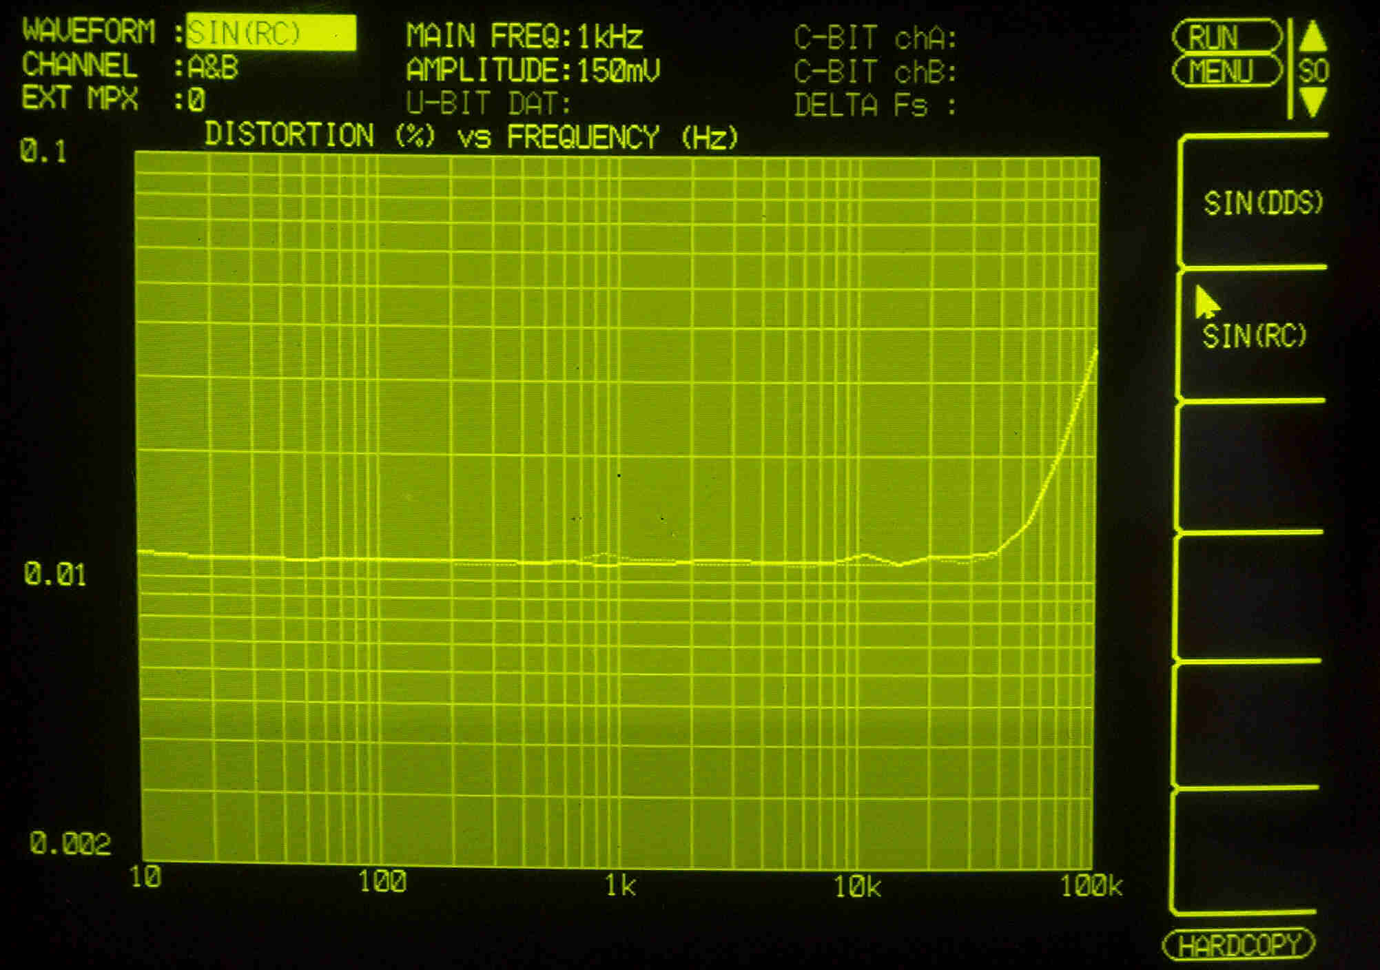Click the SO label between the arrows
This screenshot has height=970, width=1380.
pos(1312,71)
